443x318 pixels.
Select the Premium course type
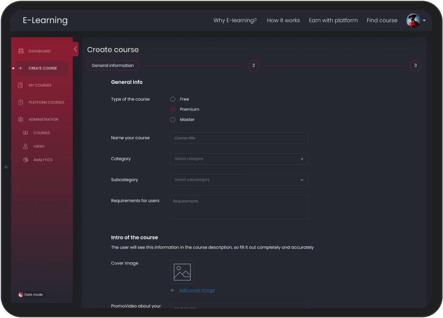[x=173, y=110]
